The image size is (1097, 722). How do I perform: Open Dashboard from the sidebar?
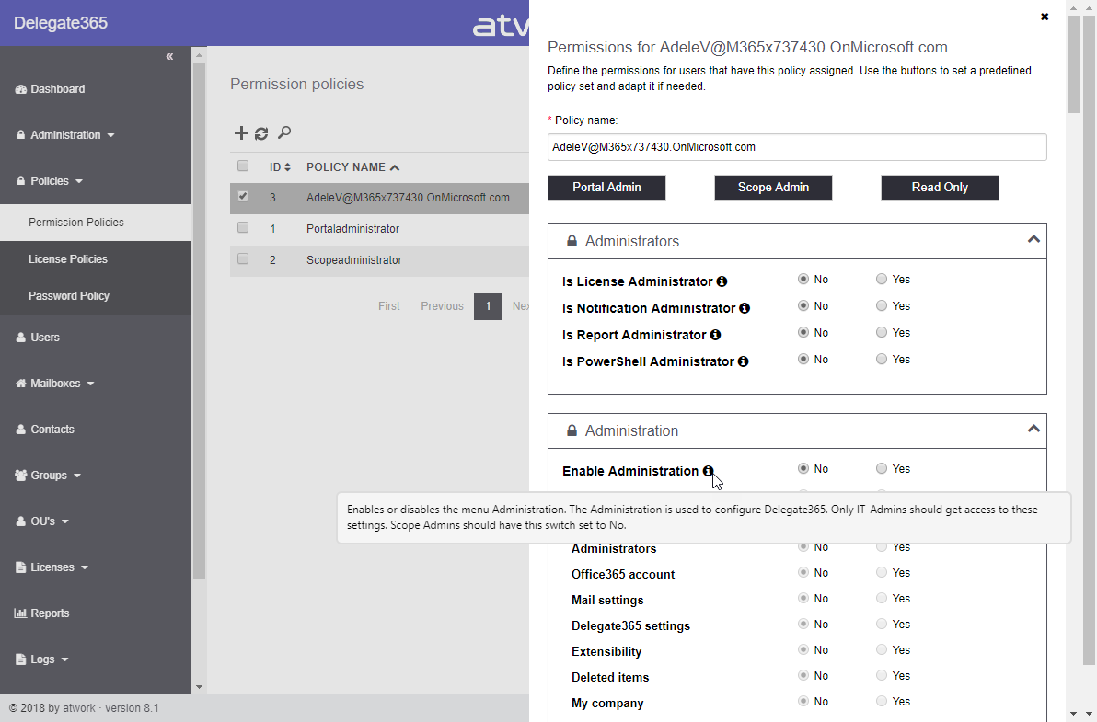[x=50, y=89]
